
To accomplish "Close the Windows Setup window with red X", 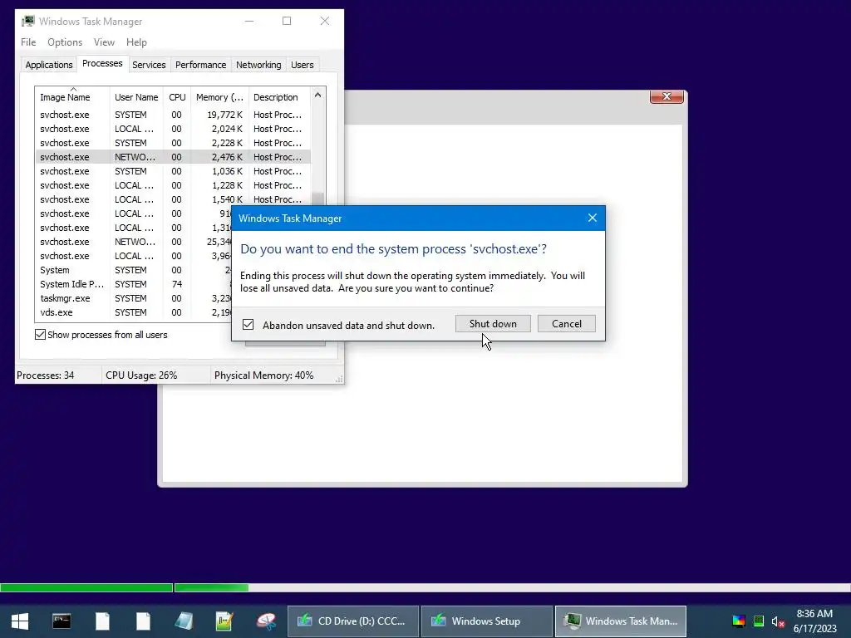I will click(x=667, y=96).
